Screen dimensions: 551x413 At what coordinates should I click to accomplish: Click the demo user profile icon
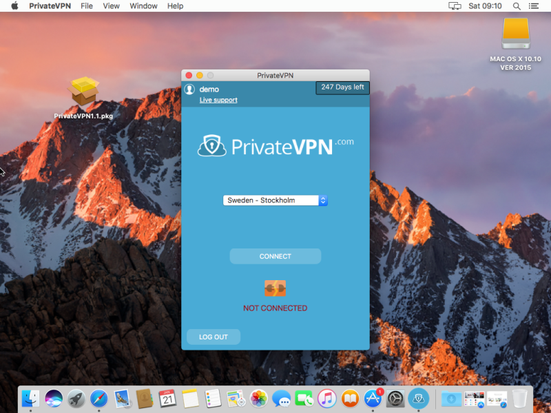189,89
